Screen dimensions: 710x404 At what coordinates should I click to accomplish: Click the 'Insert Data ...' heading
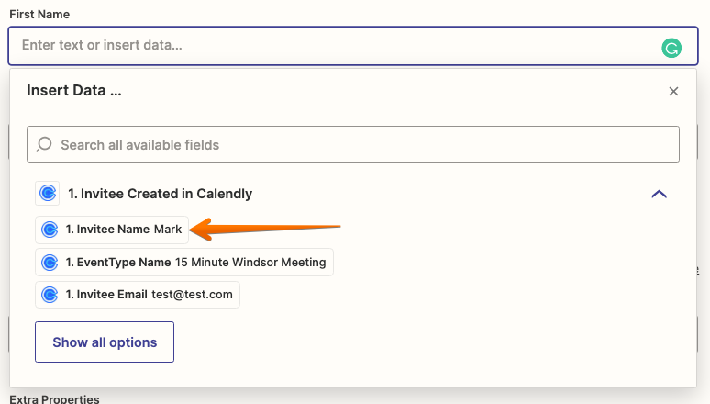tap(73, 90)
